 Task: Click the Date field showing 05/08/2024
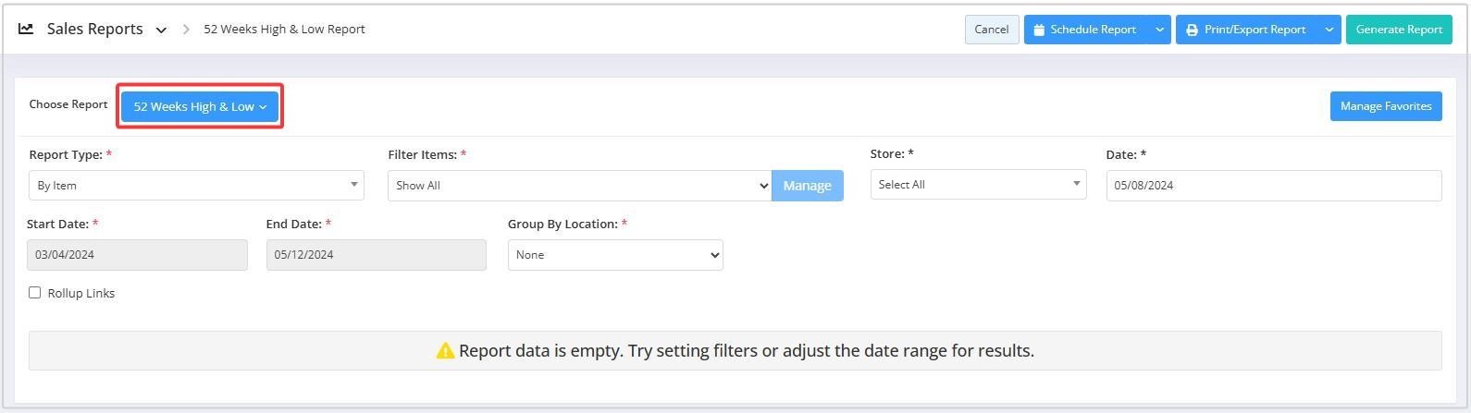[x=1274, y=185]
